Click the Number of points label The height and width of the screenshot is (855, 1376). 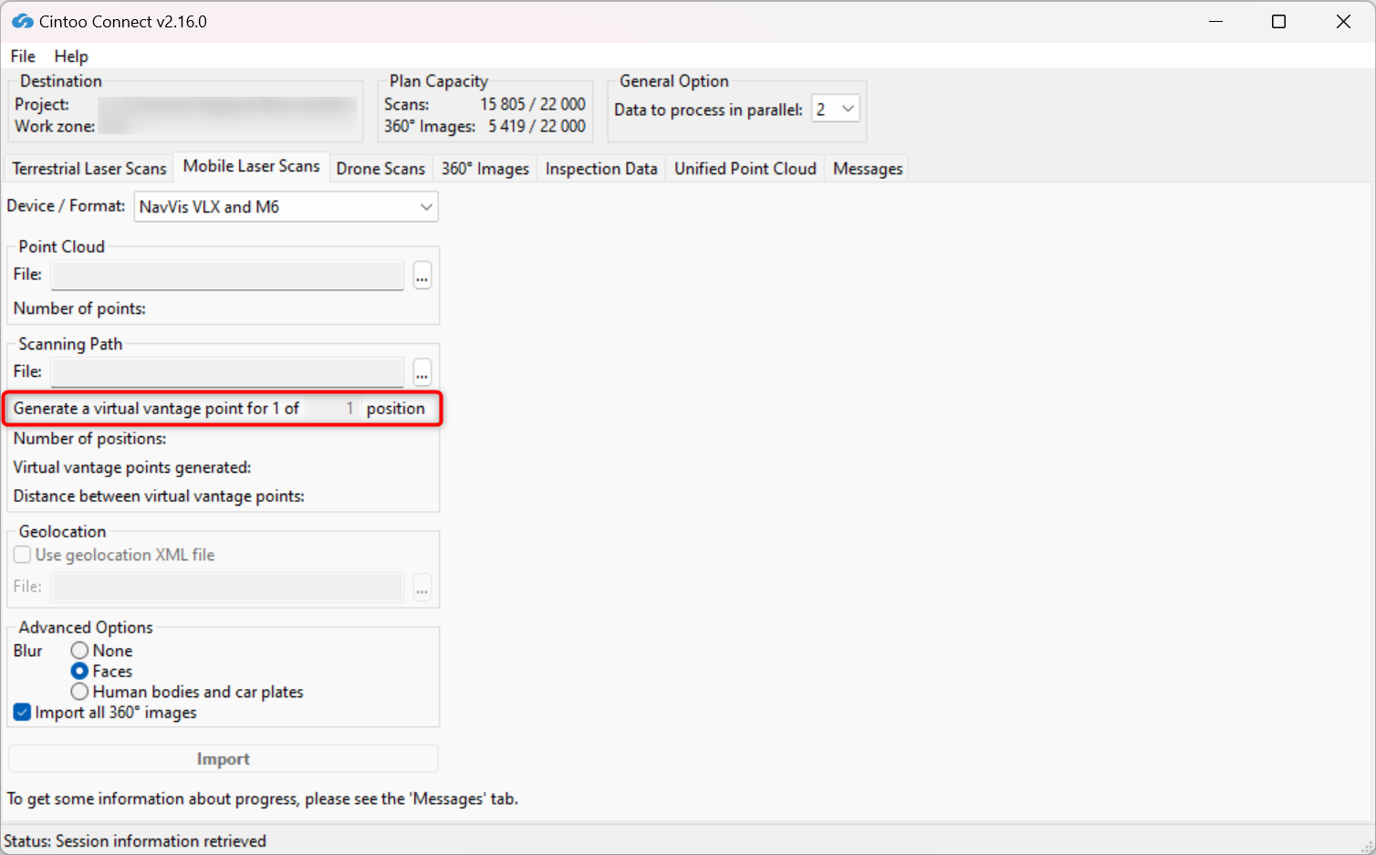pos(79,308)
